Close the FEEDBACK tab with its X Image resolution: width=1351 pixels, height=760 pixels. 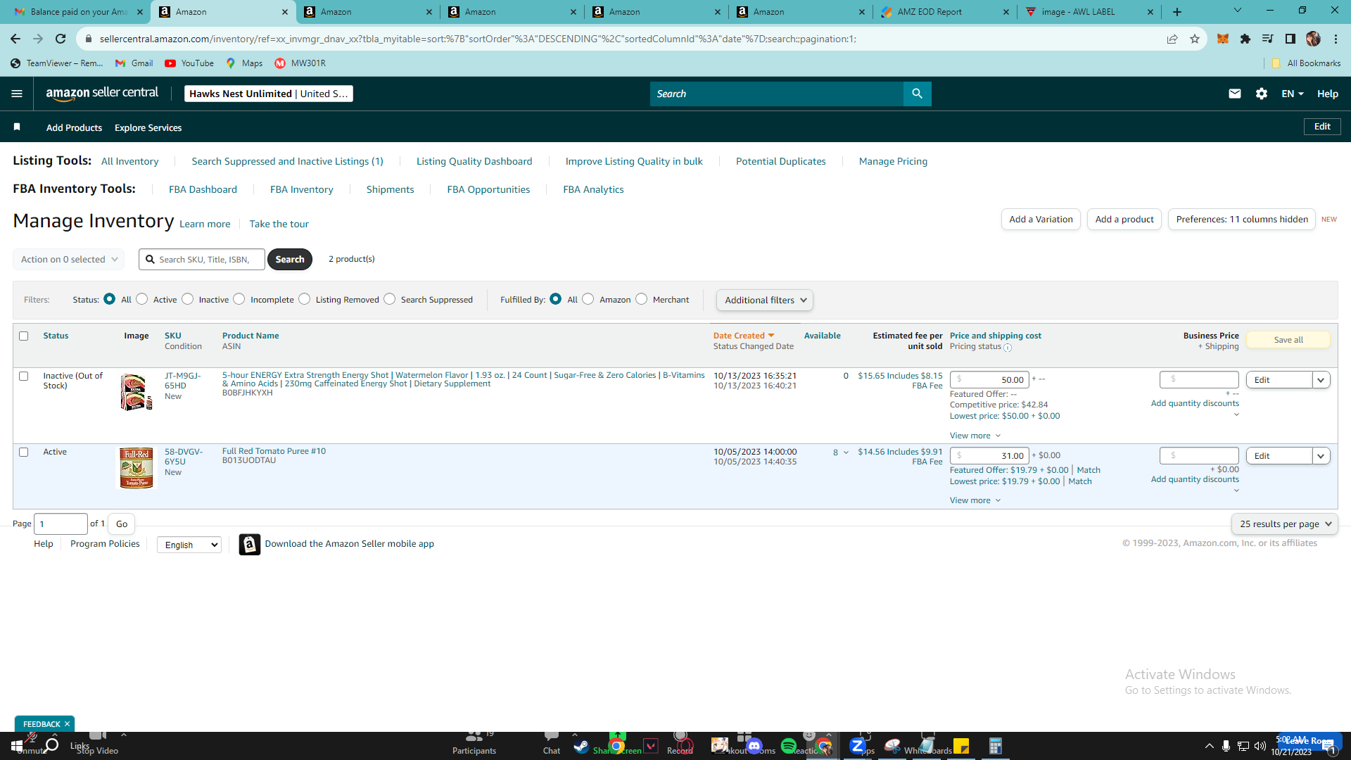pos(68,724)
